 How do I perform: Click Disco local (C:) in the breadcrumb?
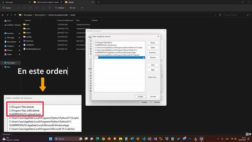[40, 15]
